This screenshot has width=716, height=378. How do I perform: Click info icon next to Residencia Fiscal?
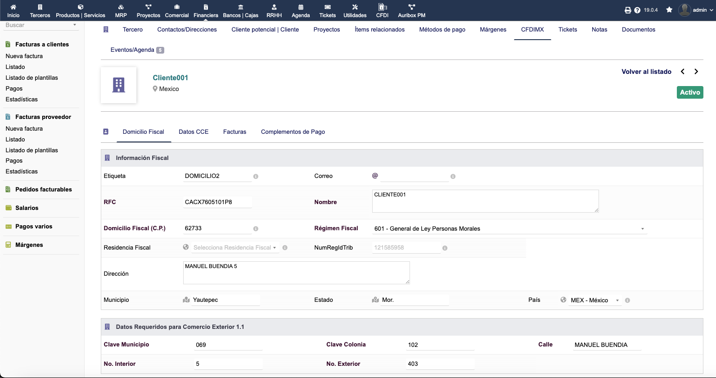[285, 248]
